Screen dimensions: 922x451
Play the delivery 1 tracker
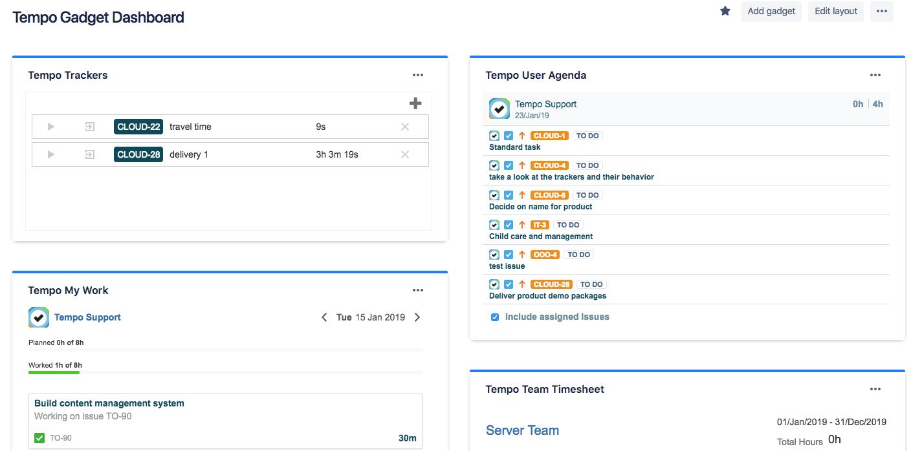coord(51,154)
